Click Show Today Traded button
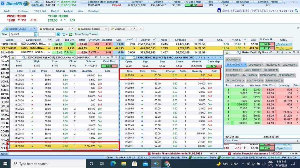Screen dimensions: 300x168 pyautogui.click(x=86, y=34)
